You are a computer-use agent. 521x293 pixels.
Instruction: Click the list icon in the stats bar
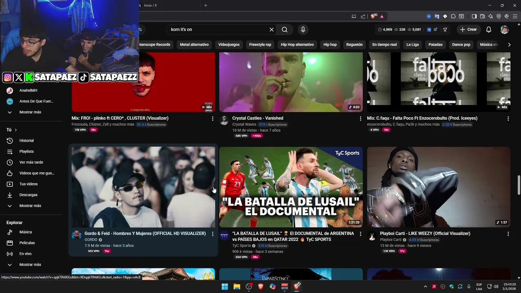(x=436, y=29)
